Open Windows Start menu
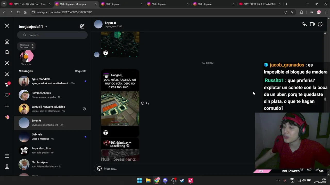 tap(139, 180)
